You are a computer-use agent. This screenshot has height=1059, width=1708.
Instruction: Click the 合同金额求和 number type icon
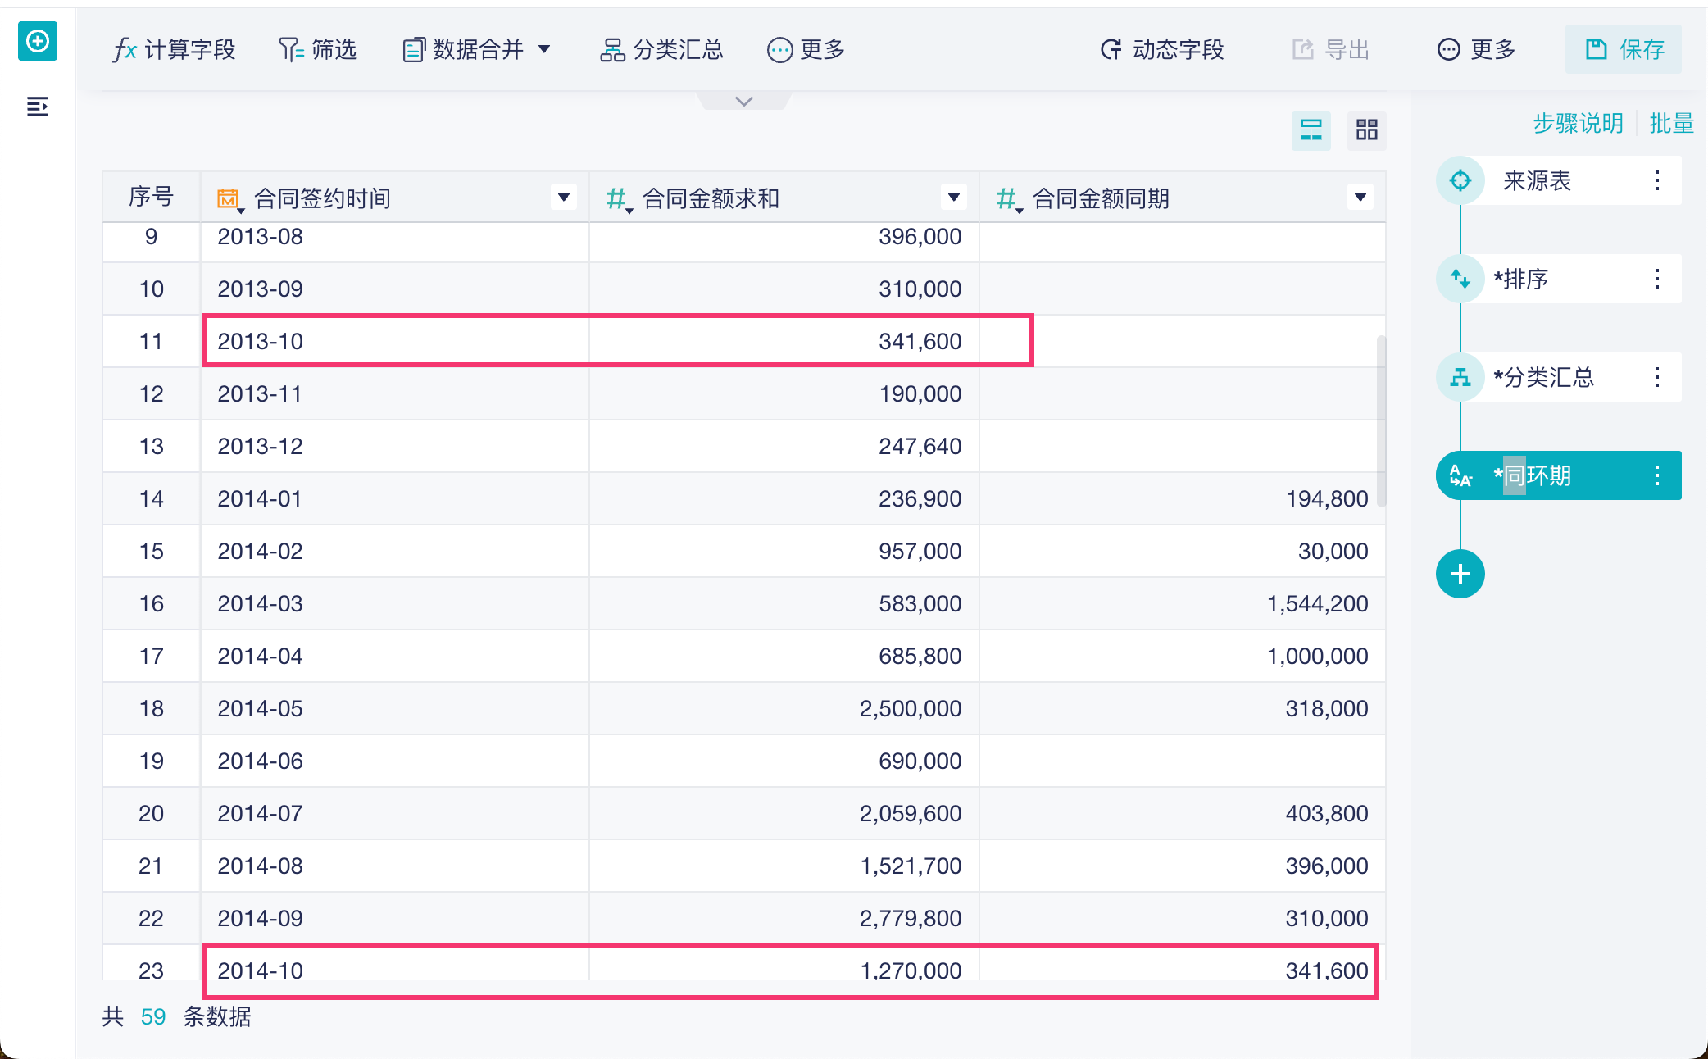point(616,198)
